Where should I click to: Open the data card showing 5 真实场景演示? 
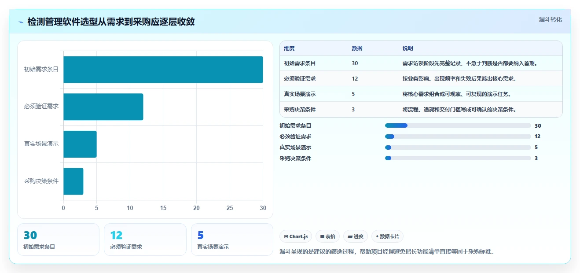pos(232,240)
